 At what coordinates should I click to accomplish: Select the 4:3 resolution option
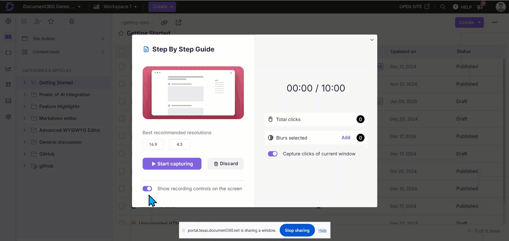[179, 145]
